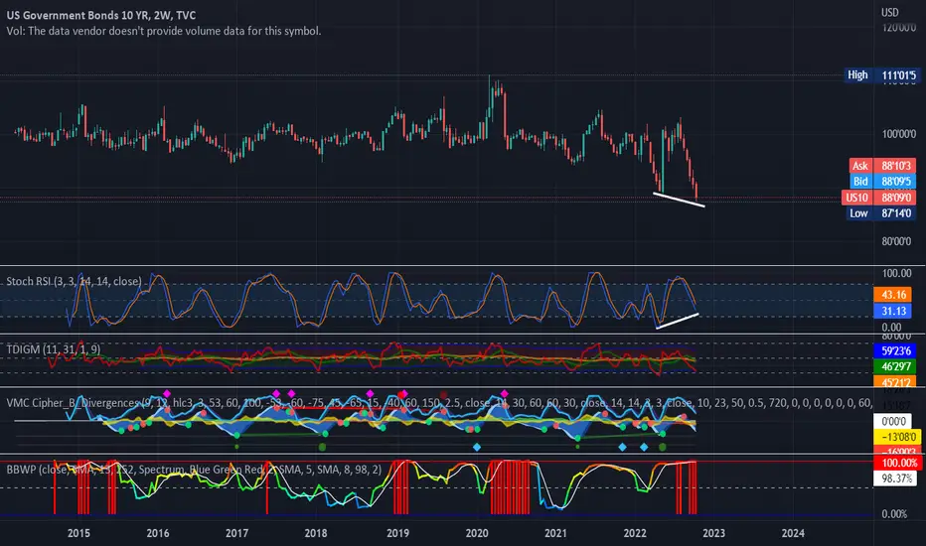Viewport: 926px width, 546px height.
Task: Click the 100.00 Stoch RSI scale label
Action: click(x=896, y=273)
